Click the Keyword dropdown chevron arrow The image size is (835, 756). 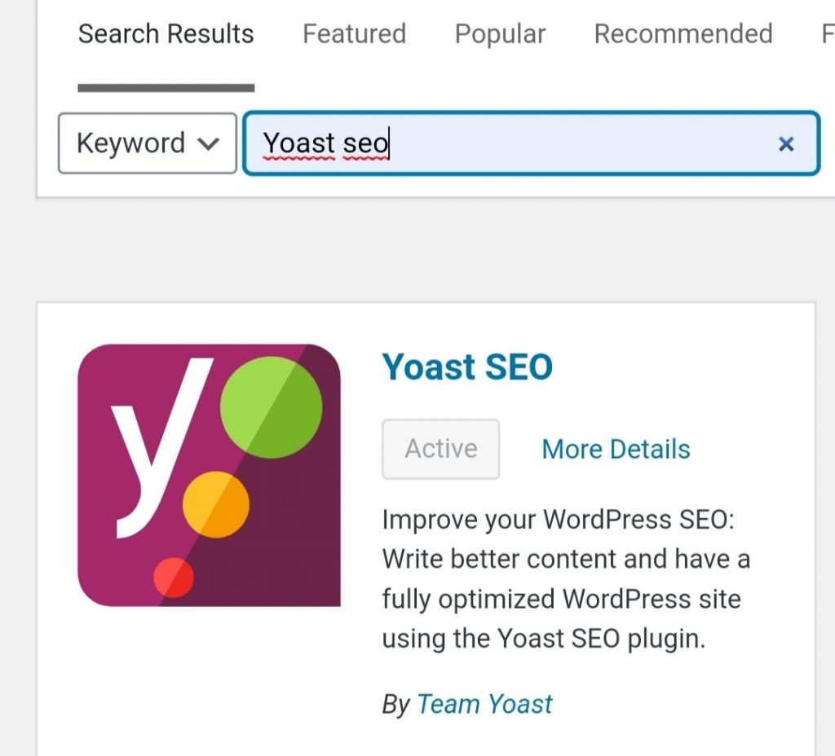(x=208, y=143)
